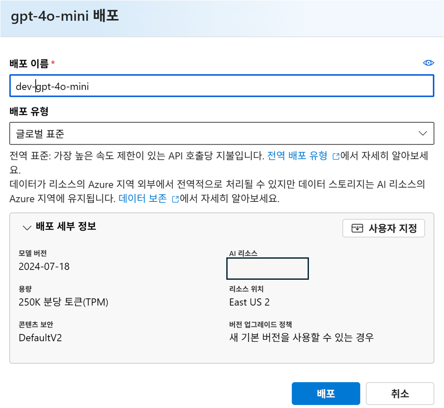444x408 pixels.
Task: Click the 사용자 지정 button
Action: click(x=384, y=228)
